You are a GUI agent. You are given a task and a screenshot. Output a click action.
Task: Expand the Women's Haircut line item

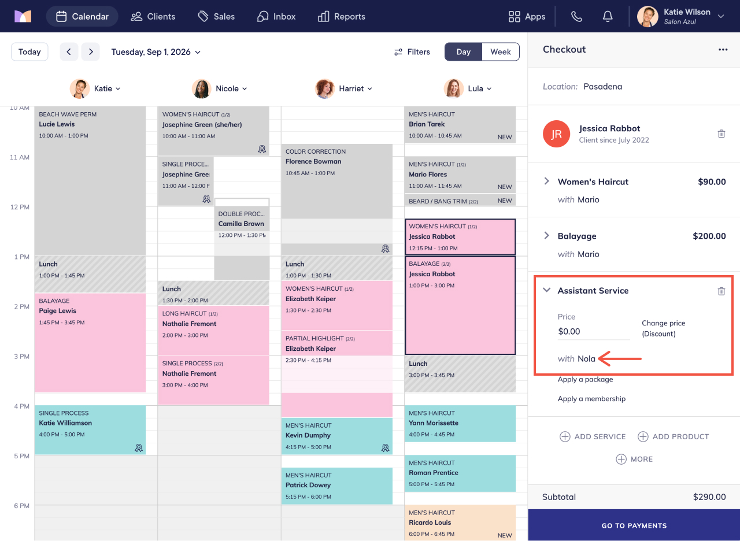click(x=547, y=181)
